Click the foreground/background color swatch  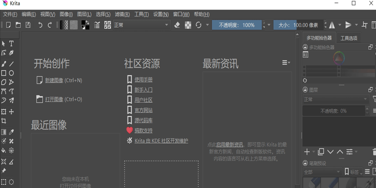pyautogui.click(x=85, y=25)
